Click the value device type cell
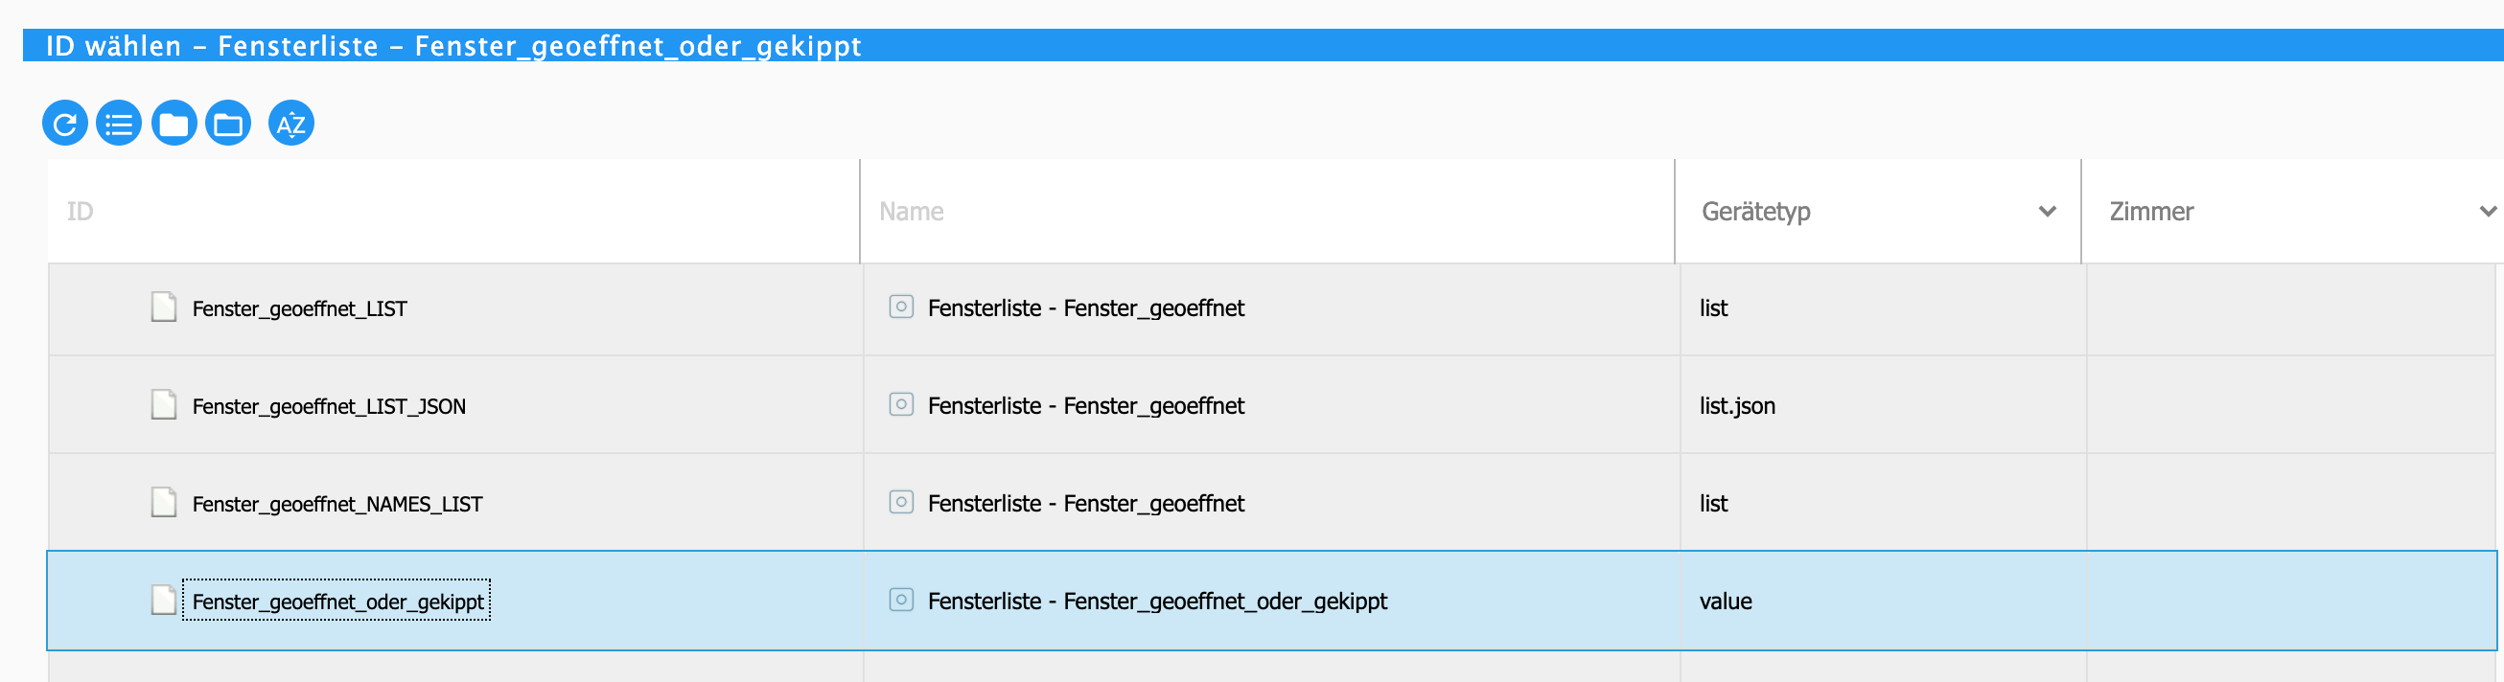Image resolution: width=2504 pixels, height=682 pixels. (1726, 602)
